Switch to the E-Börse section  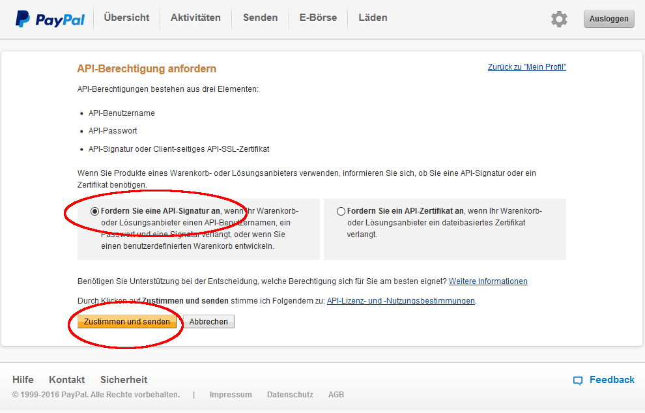318,18
